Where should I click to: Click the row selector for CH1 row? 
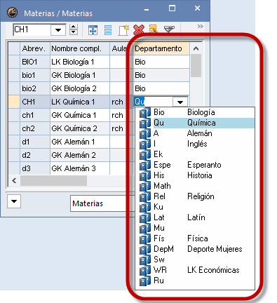pyautogui.click(x=14, y=102)
